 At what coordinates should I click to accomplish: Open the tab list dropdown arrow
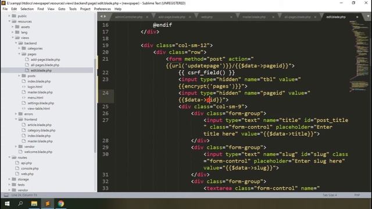pos(368,17)
